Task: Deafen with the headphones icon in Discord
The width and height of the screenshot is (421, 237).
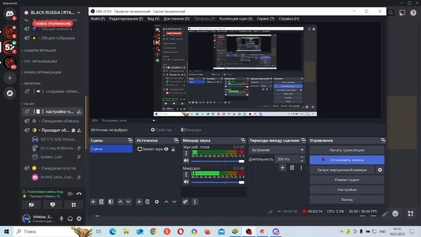Action: [x=70, y=219]
